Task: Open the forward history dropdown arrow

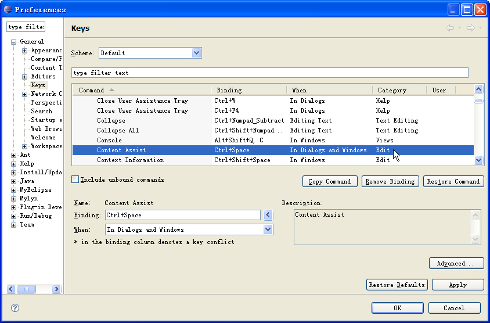Action: pyautogui.click(x=480, y=28)
